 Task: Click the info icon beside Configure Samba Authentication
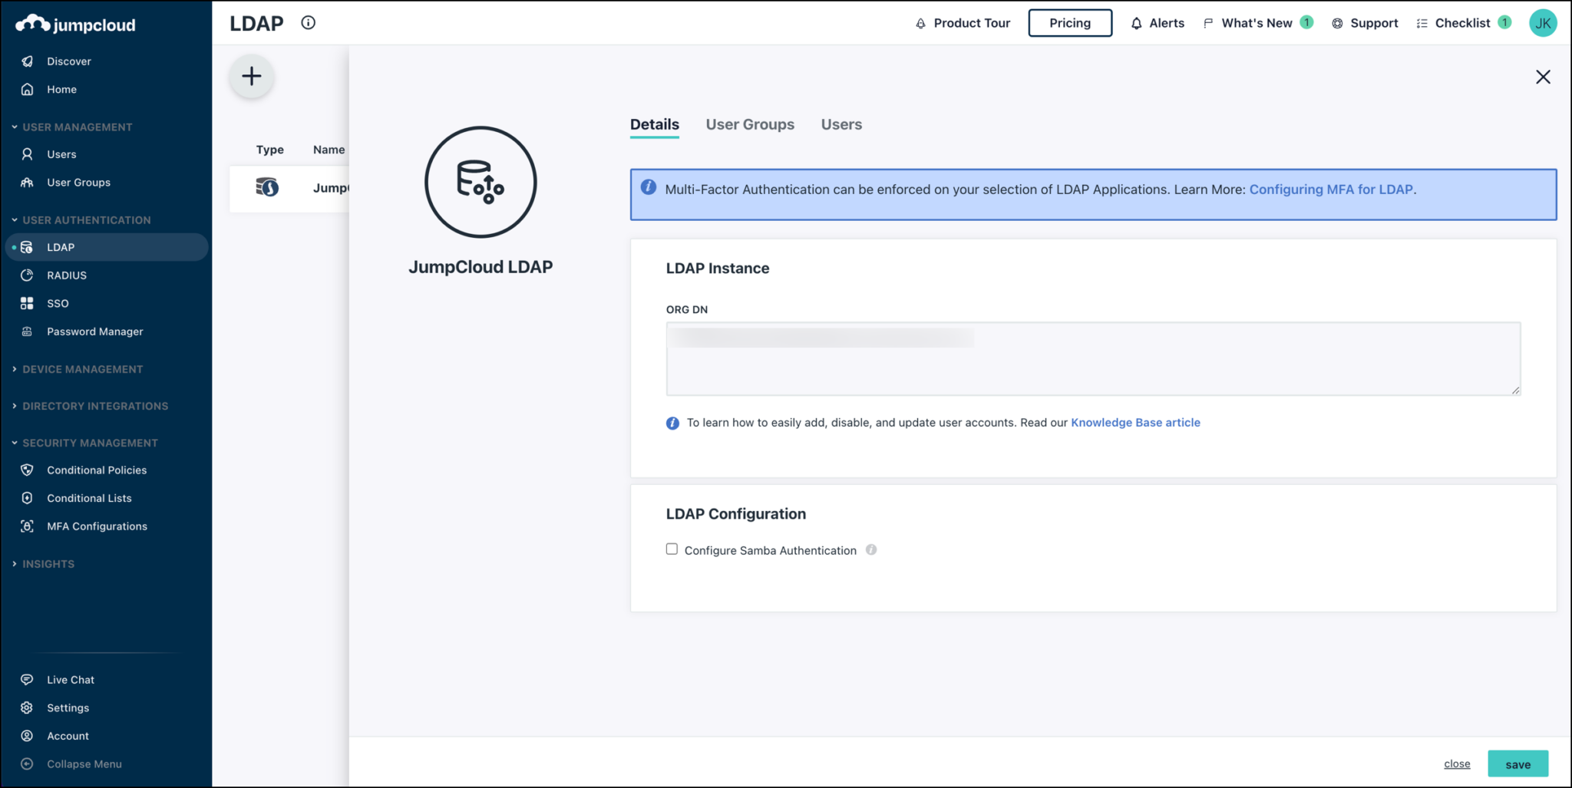coord(871,549)
